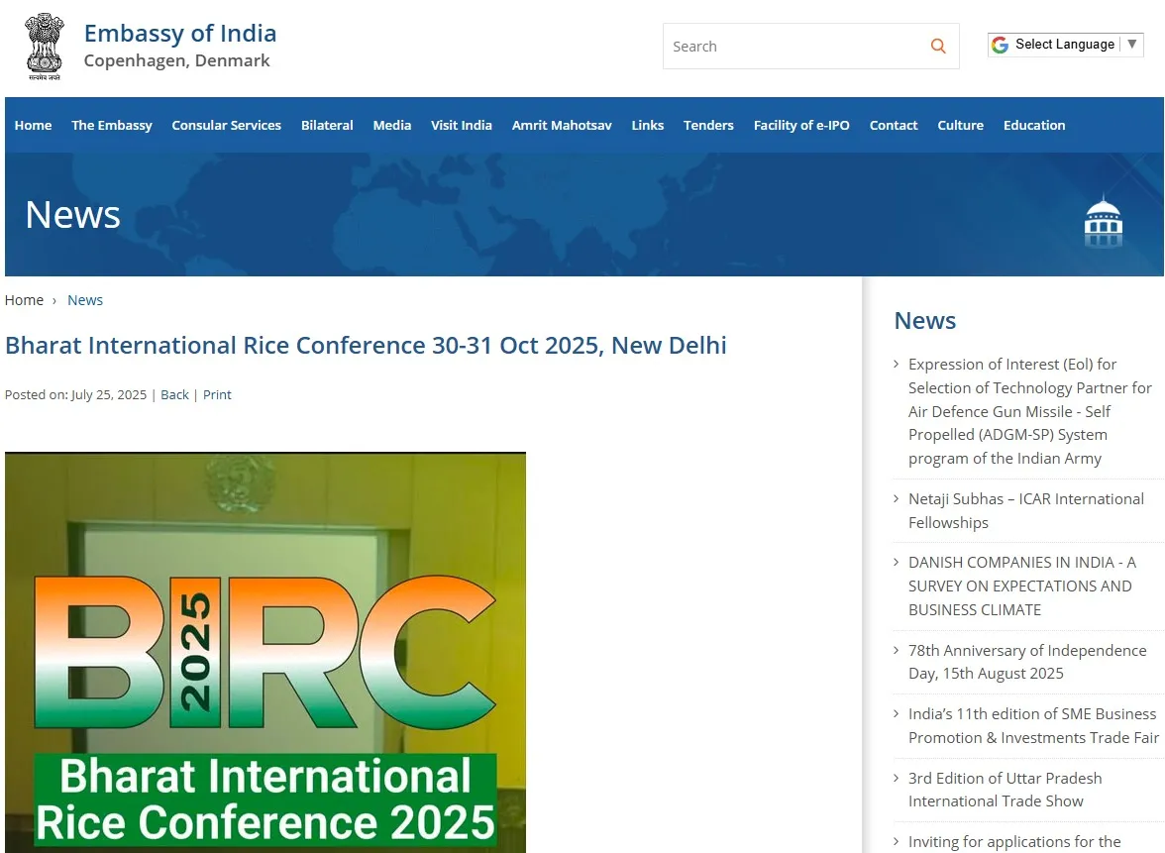Click the India national emblem logo
Image resolution: width=1165 pixels, height=853 pixels.
(44, 46)
